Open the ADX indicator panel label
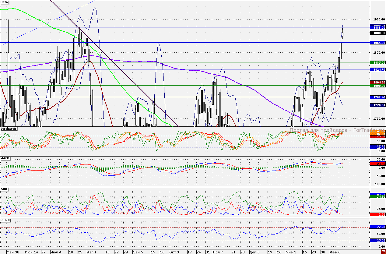This screenshot has width=386, height=254. coord(4,189)
